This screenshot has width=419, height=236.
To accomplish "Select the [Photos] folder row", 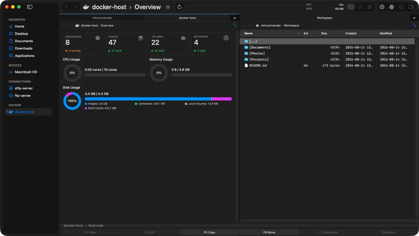I will tap(327, 53).
